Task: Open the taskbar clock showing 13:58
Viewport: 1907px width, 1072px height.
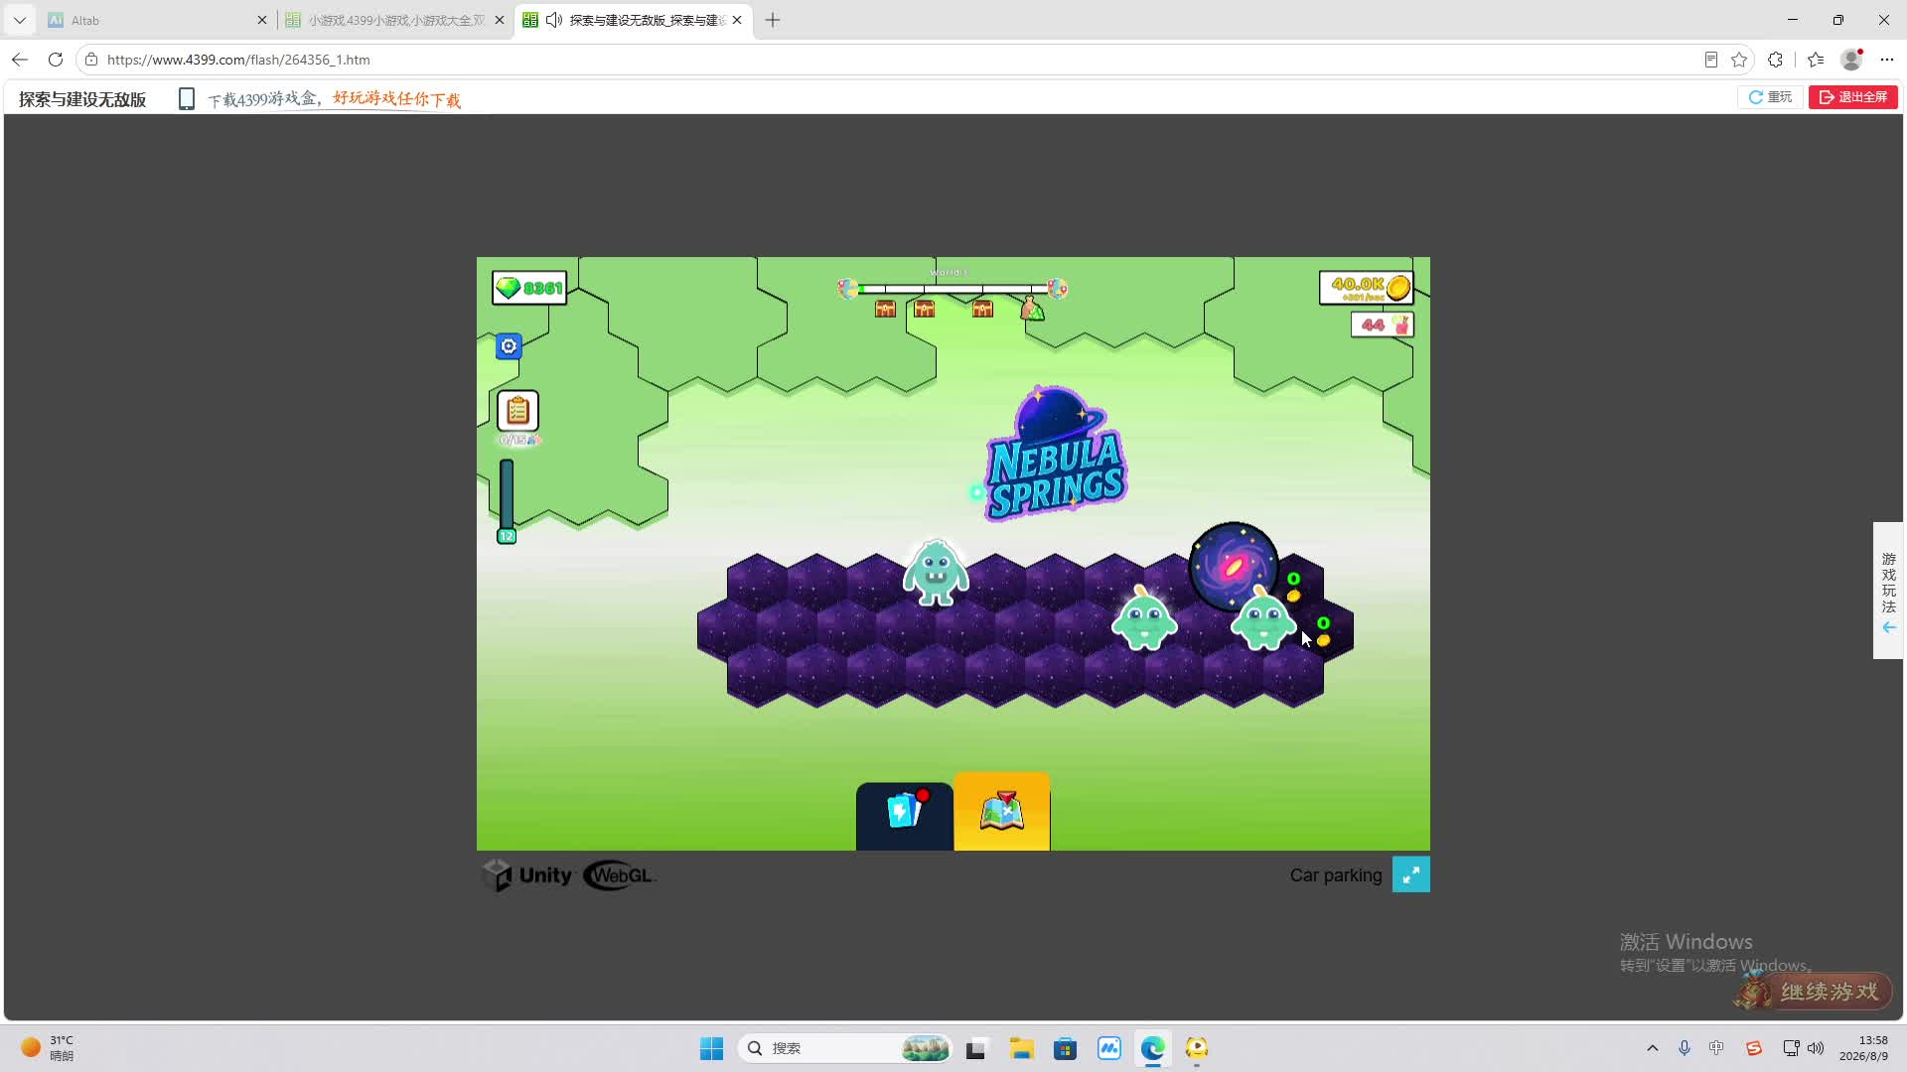Action: (x=1863, y=1048)
